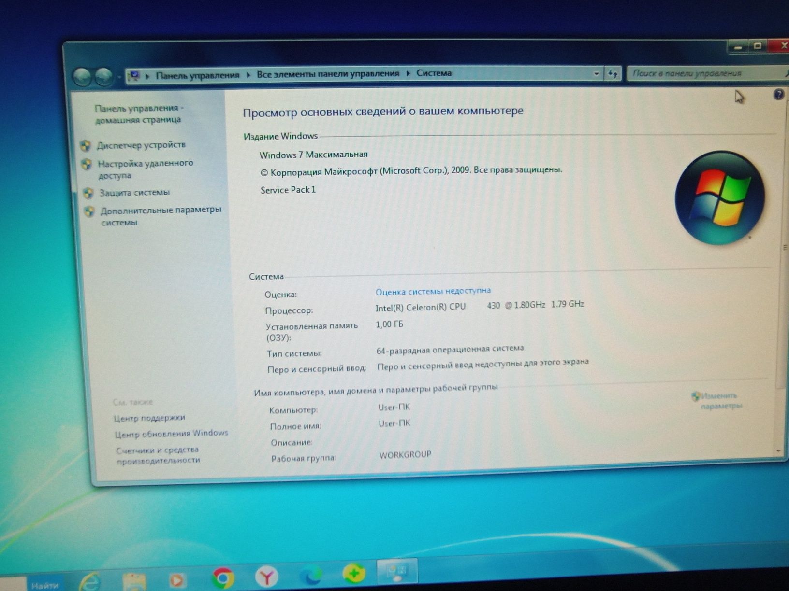Click the shield icon beside Дополнительные параметры системы
Screen dimensions: 789x591
(x=89, y=211)
